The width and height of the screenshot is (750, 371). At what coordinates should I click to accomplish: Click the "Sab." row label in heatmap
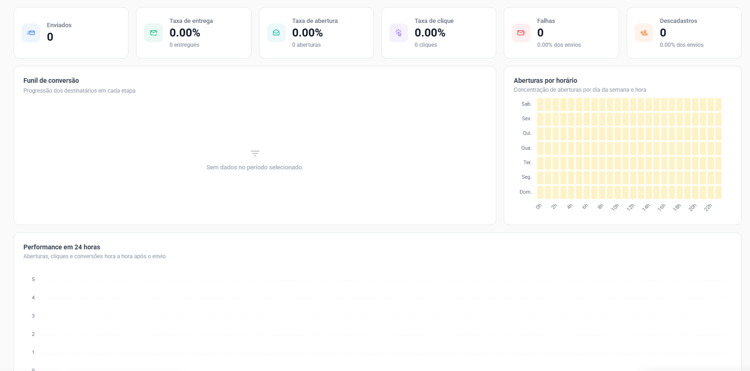(x=526, y=104)
